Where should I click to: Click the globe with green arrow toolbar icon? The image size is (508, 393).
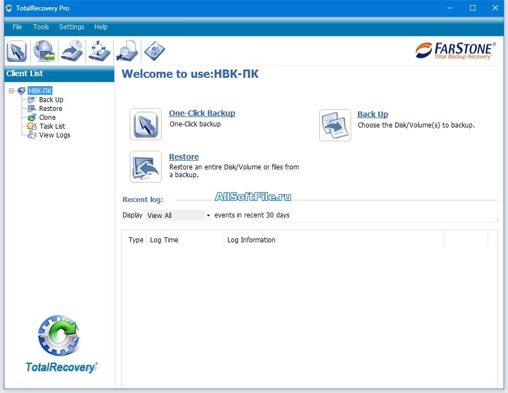[44, 51]
